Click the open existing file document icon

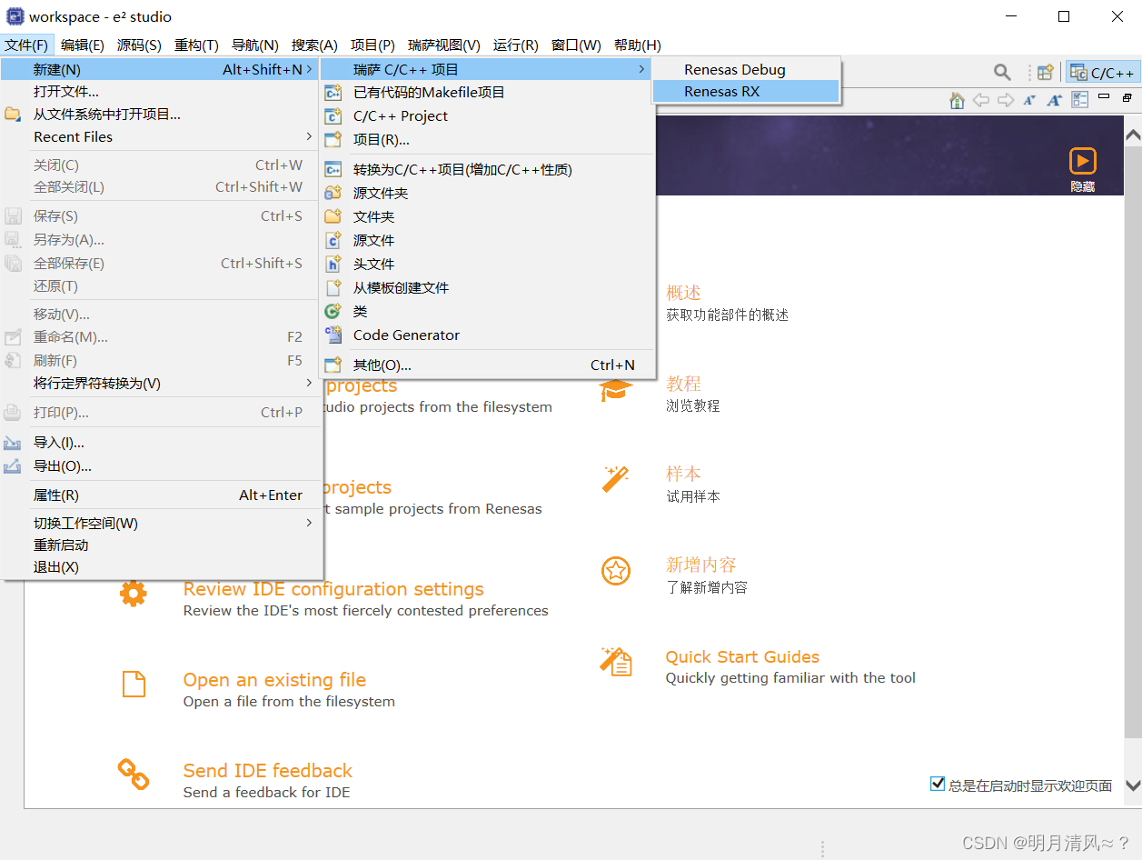tap(134, 685)
